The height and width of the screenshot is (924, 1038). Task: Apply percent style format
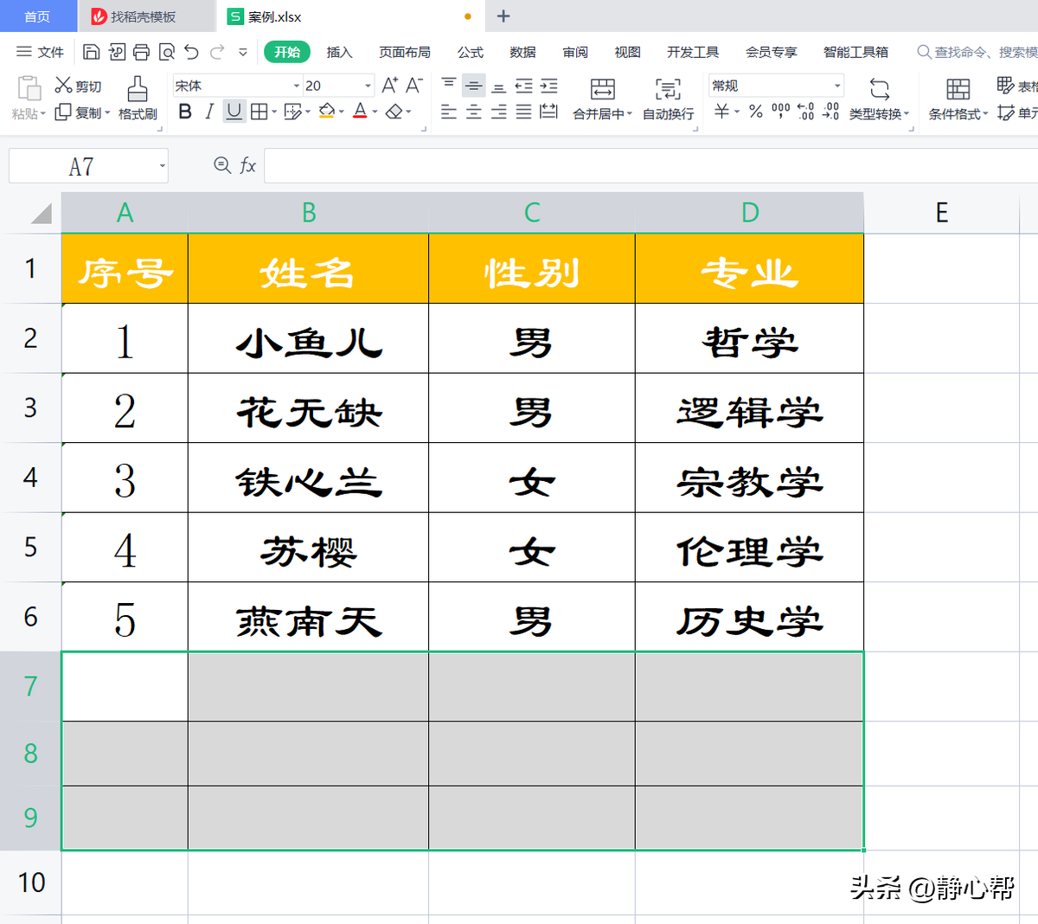pos(756,112)
